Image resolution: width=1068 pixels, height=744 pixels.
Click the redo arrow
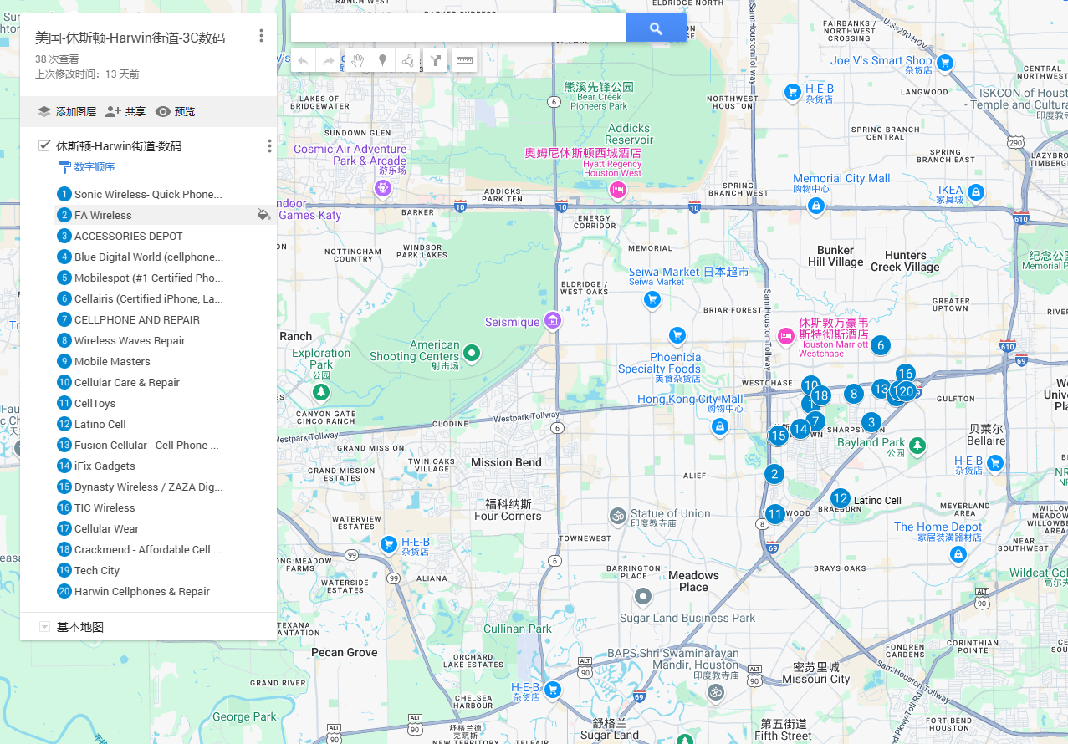(329, 60)
